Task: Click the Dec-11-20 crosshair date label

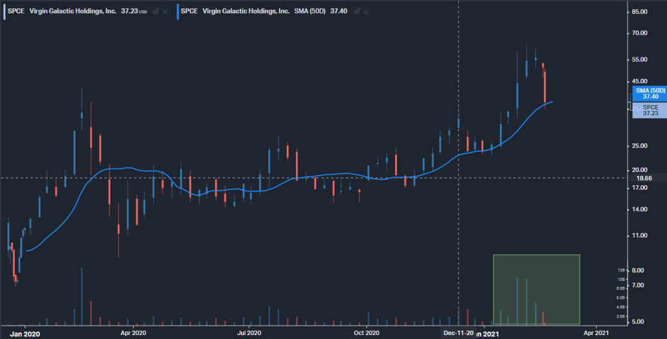Action: point(459,332)
